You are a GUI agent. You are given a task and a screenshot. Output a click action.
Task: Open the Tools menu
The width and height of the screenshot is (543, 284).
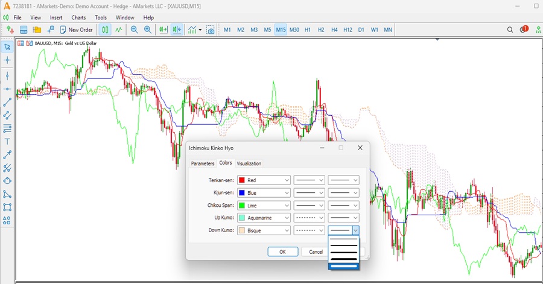coord(101,17)
